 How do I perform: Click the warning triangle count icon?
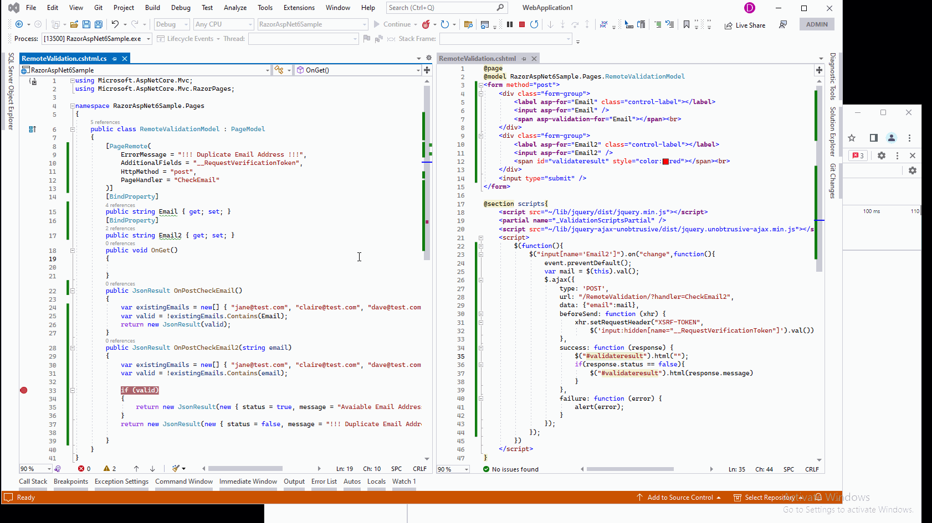click(107, 469)
